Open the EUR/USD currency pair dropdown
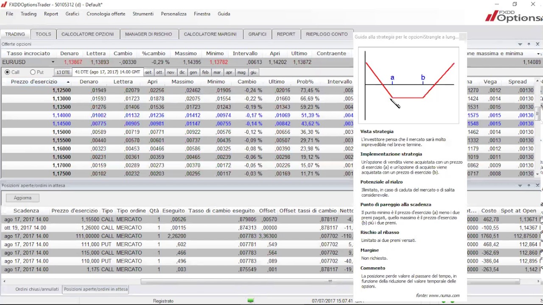543x305 pixels. tap(53, 62)
